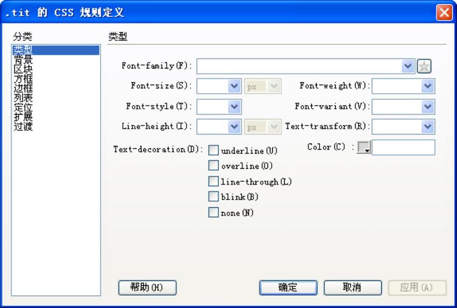Screen dimensions: 457x308
Task: Open the Text-transform dropdown list
Action: coord(427,126)
